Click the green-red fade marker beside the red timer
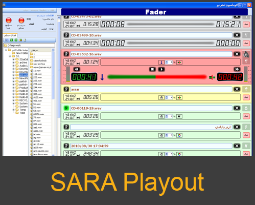This screenshot has width=255, height=205. pos(212,77)
